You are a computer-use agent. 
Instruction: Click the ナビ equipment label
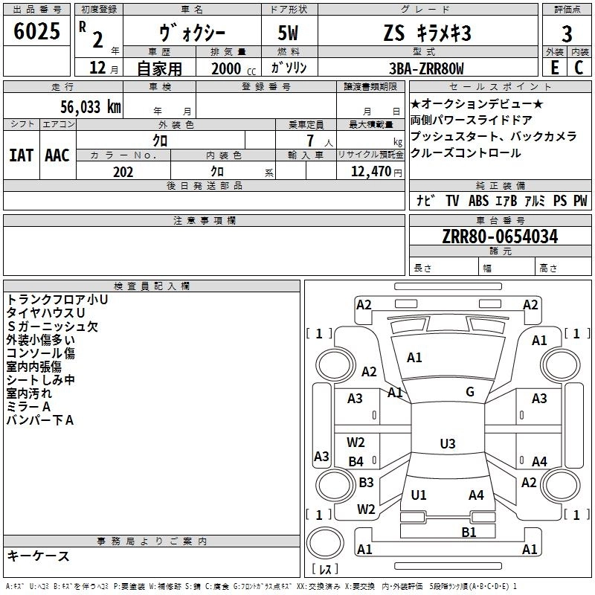coord(425,200)
